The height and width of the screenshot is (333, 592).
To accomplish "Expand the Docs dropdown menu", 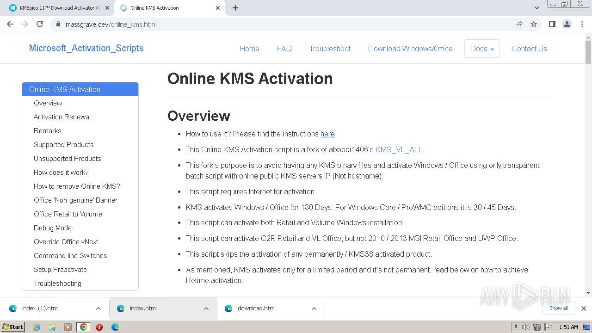I will pos(482,49).
